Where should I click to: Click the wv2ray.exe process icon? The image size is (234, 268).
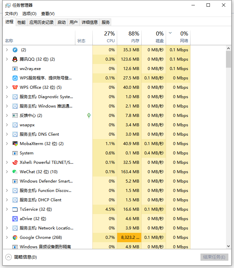click(15, 69)
